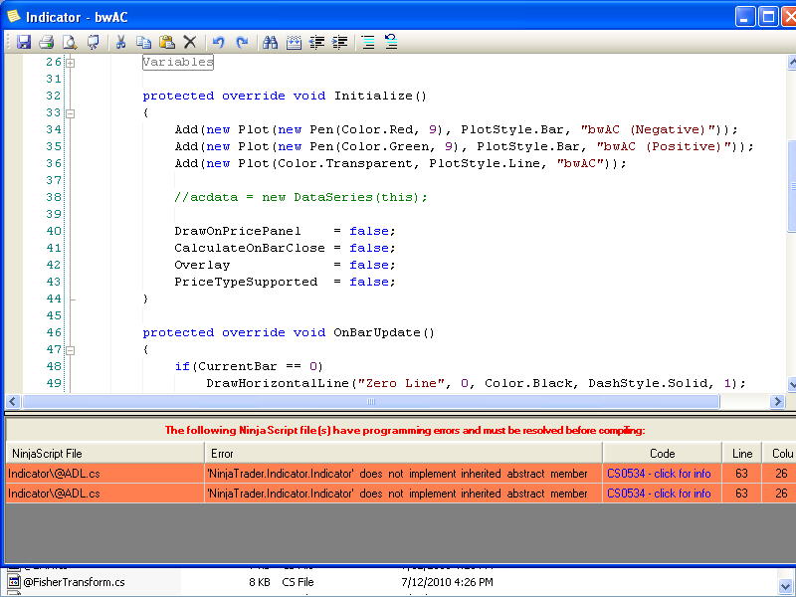Click the red programming errors message

point(405,430)
